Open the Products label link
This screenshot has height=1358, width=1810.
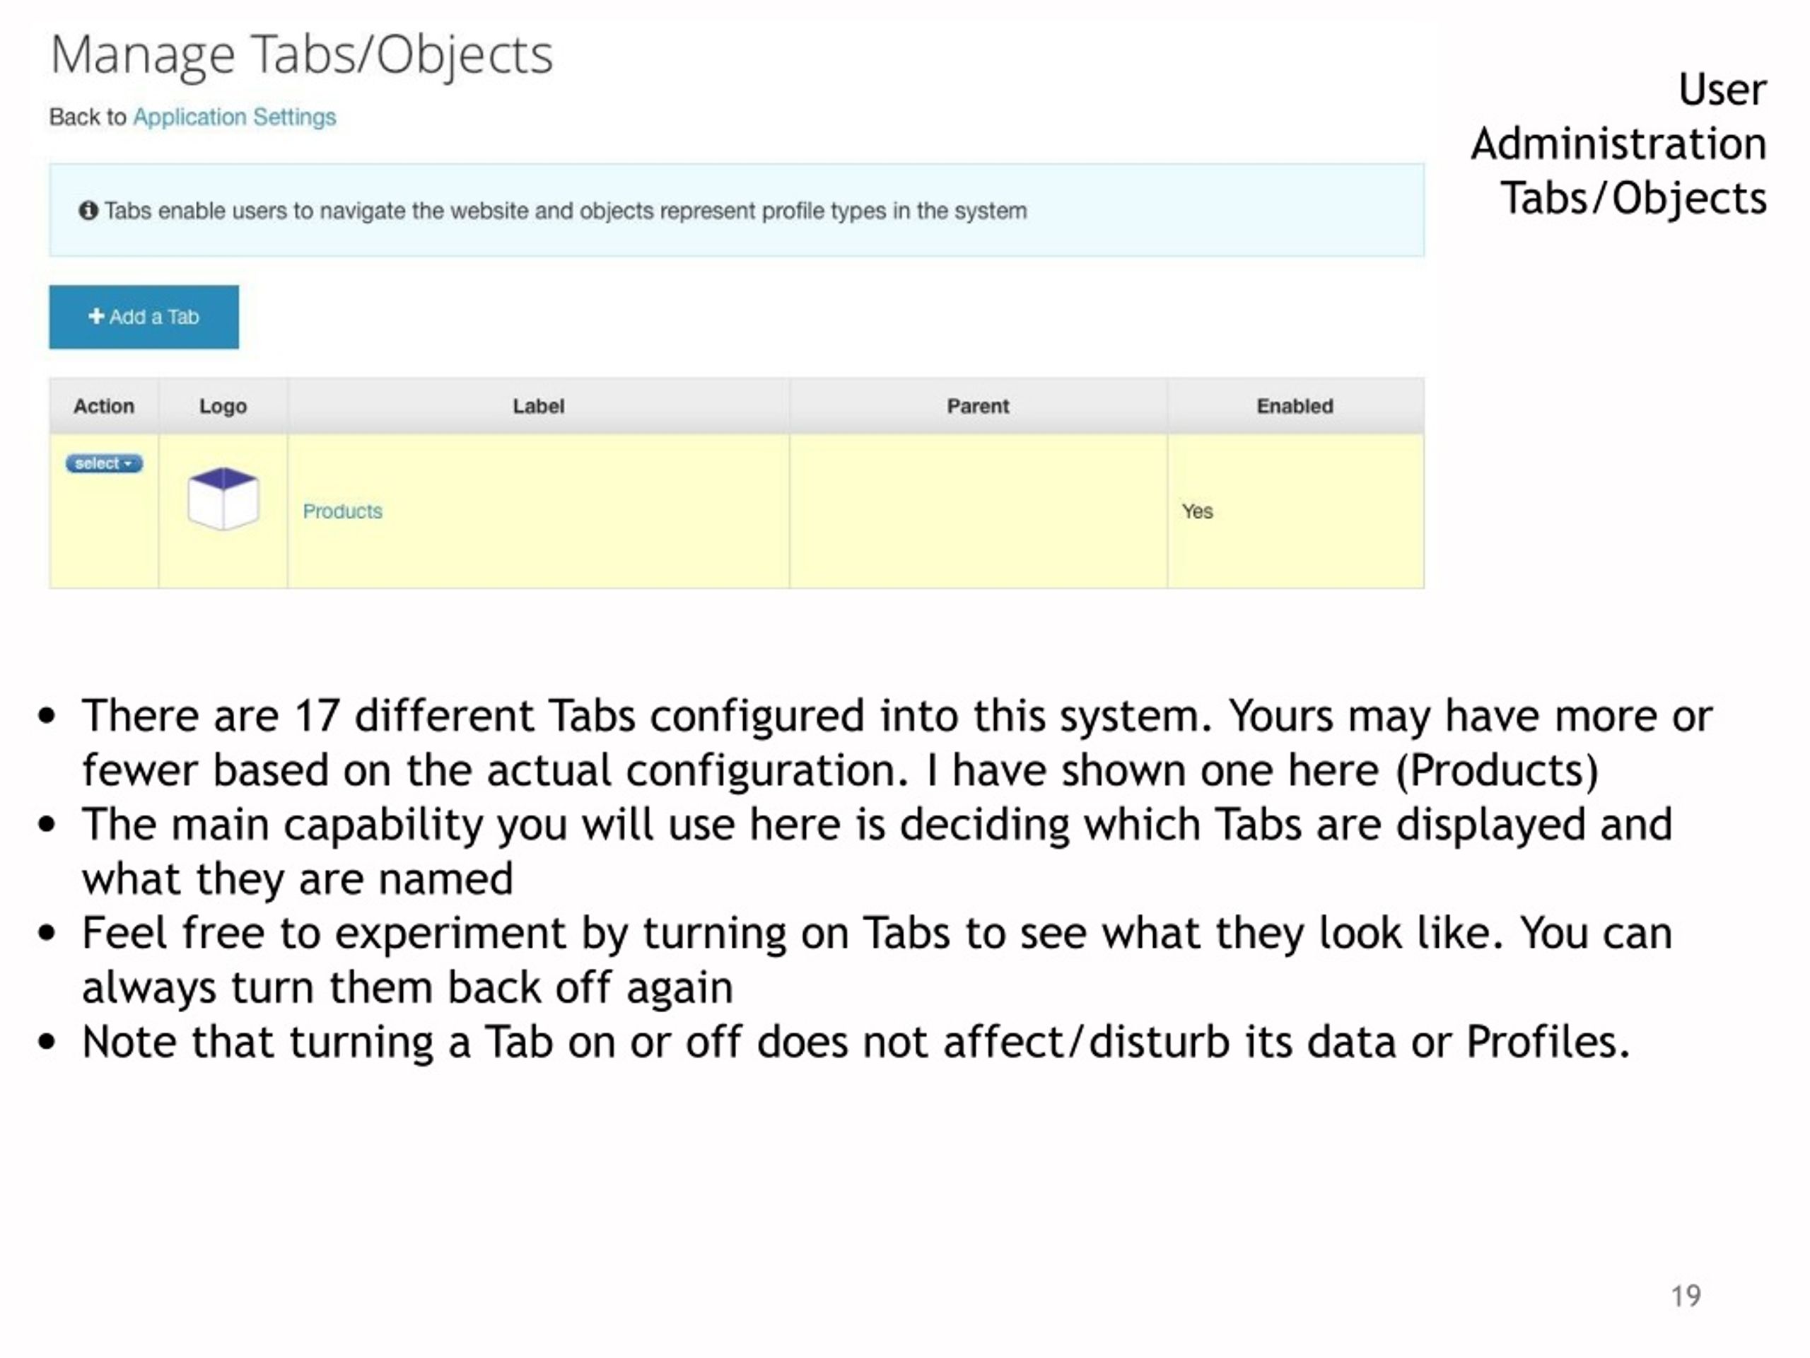click(x=342, y=511)
